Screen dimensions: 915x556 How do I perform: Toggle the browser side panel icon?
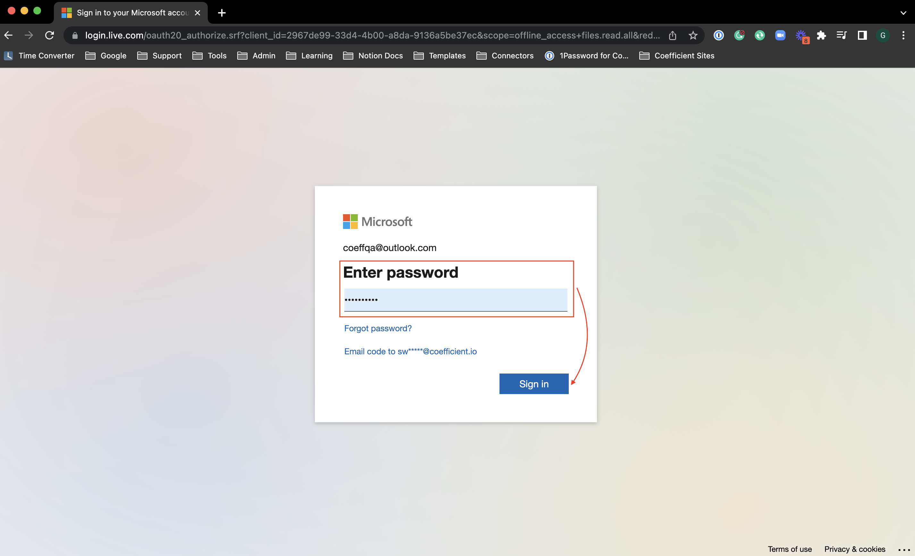(862, 35)
